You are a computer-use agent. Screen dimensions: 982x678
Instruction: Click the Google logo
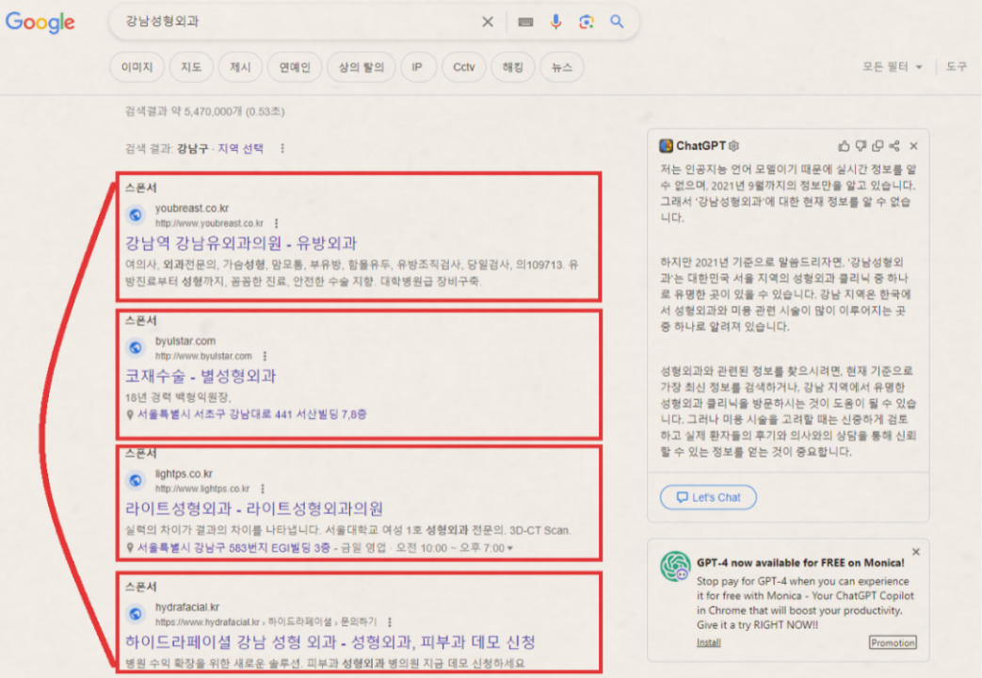click(40, 22)
